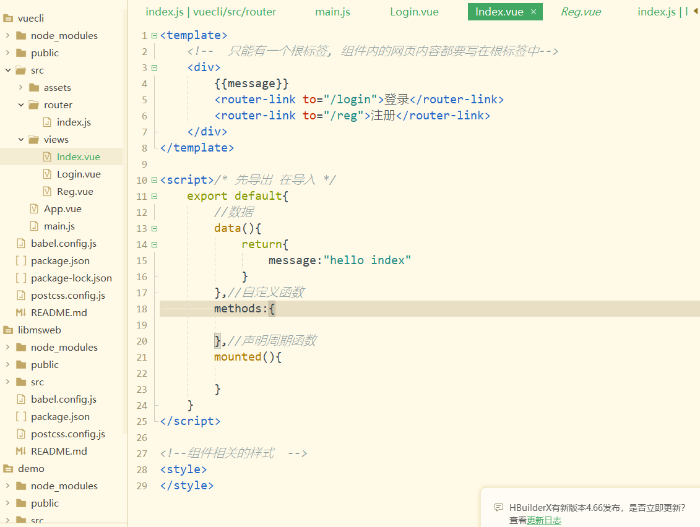Show more tabs via tab overflow arrow
The width and height of the screenshot is (700, 527).
[x=696, y=12]
